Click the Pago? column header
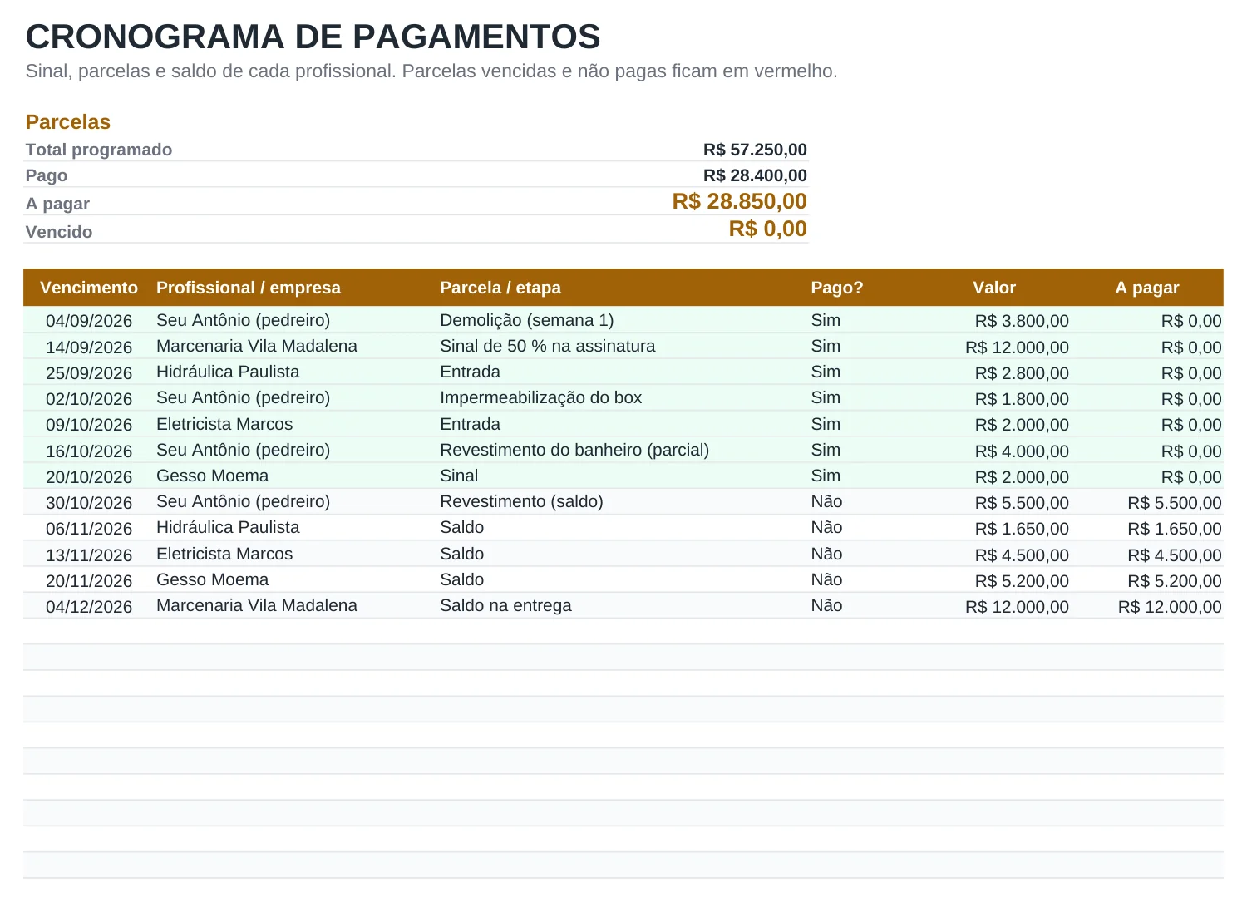The width and height of the screenshot is (1247, 902). 837,288
